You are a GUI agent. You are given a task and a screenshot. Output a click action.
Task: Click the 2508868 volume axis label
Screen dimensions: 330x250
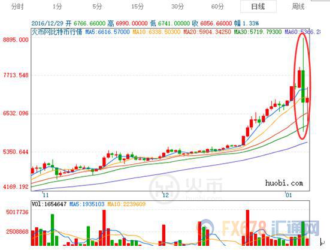17,231
